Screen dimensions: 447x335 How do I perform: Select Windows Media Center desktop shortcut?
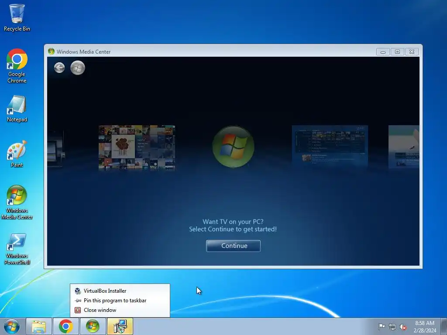17,202
